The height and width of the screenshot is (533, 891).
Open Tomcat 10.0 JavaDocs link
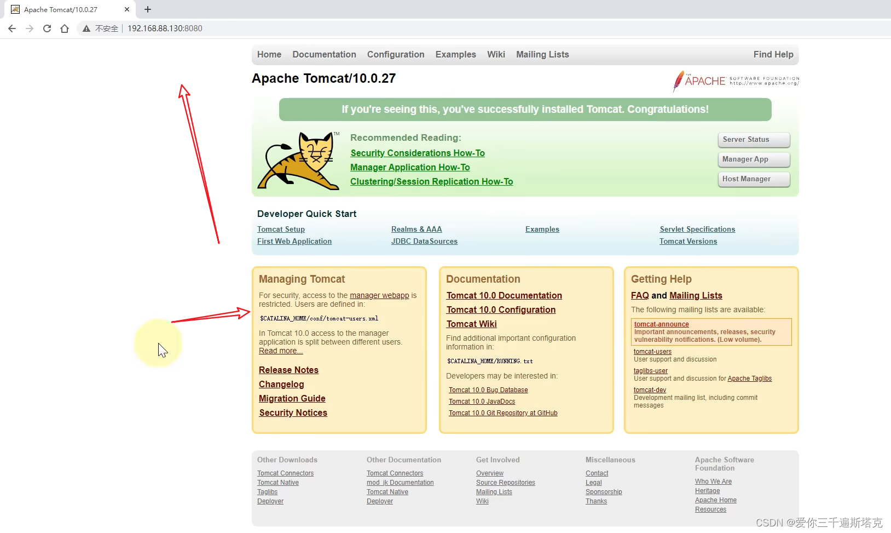[482, 402]
